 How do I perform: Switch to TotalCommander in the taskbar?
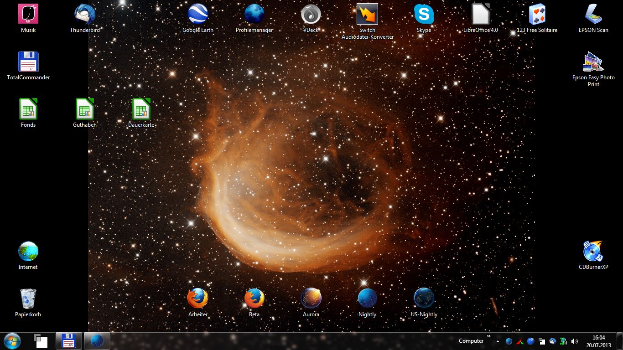[68, 341]
